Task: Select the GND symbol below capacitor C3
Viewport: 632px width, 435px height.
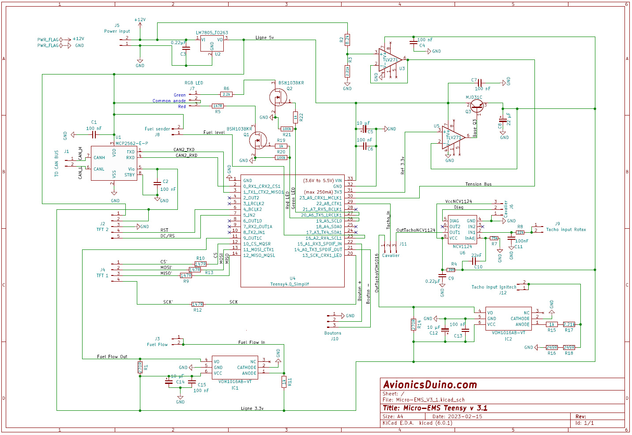Action: point(140,61)
